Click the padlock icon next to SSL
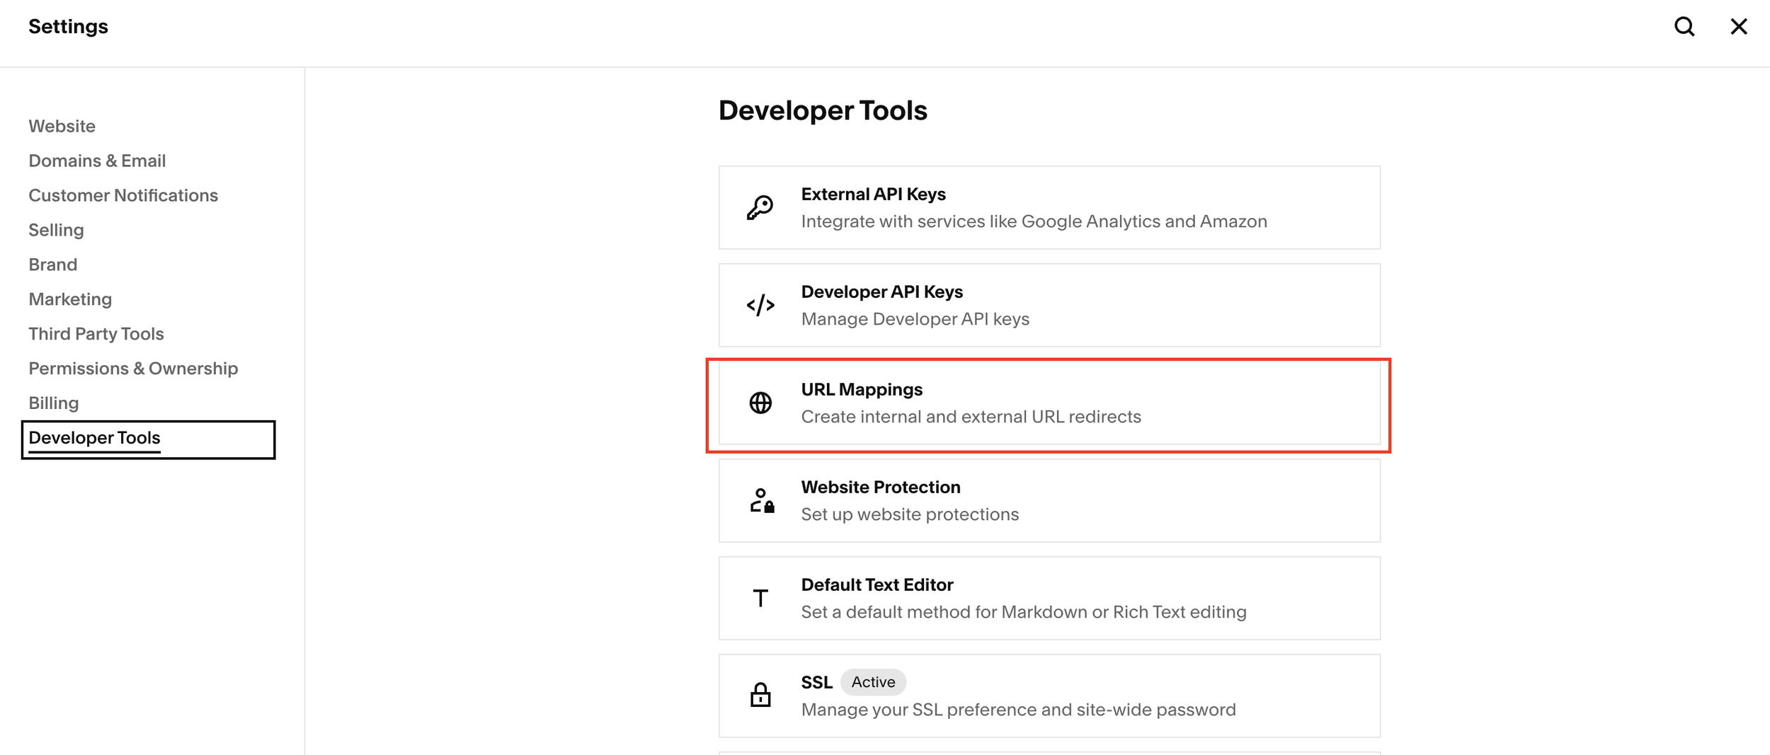Image resolution: width=1770 pixels, height=755 pixels. [760, 696]
